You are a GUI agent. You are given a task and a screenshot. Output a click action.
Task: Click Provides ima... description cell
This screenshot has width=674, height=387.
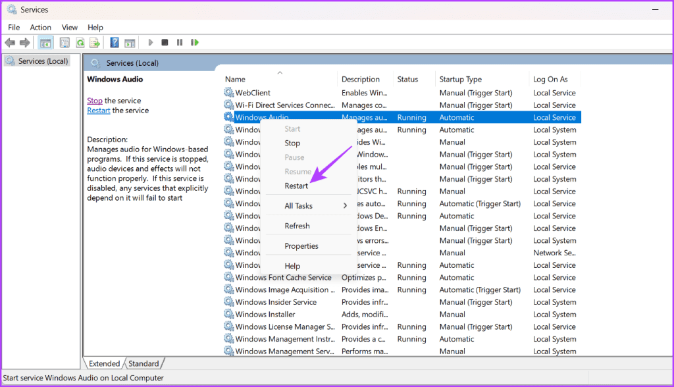pos(365,290)
